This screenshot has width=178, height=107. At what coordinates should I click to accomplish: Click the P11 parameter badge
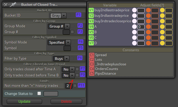[81, 85]
